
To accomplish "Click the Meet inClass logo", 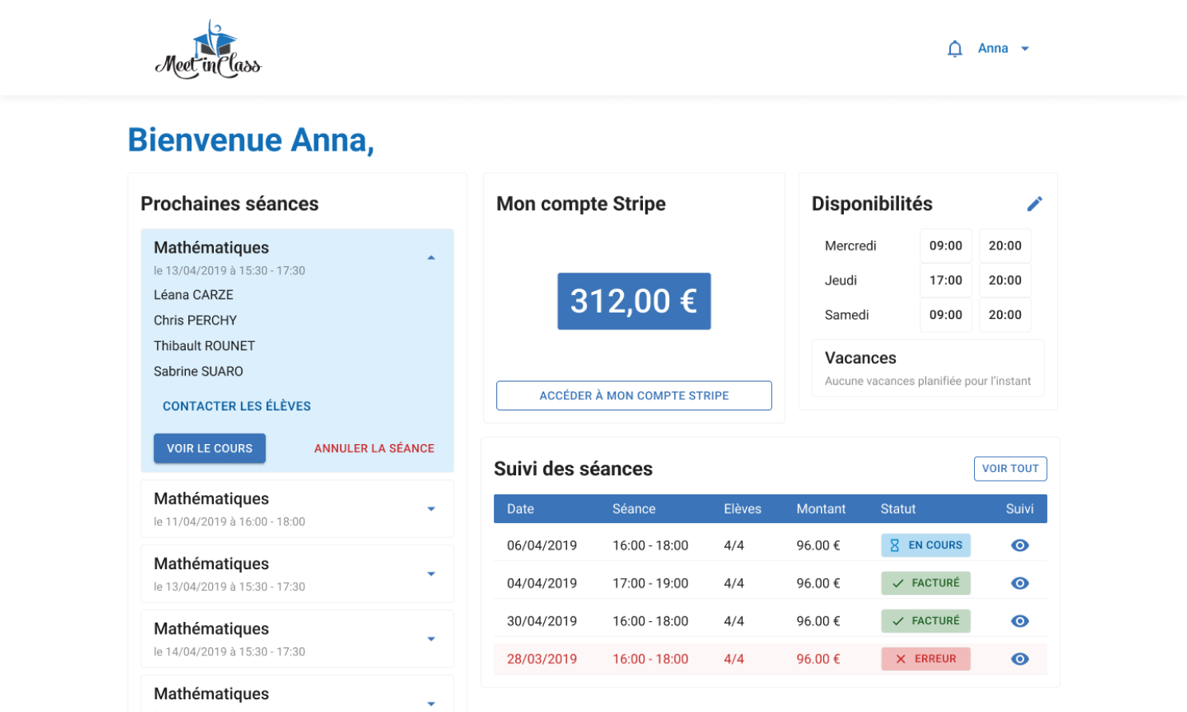I will [207, 48].
